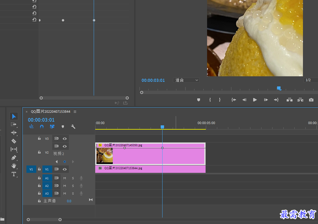318x224 pixels.
Task: Toggle A2 track targeting
Action: tap(47, 186)
